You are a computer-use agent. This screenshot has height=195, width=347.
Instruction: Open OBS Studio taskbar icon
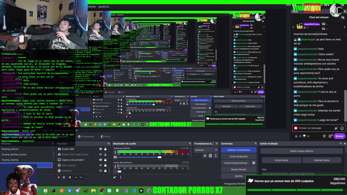click(x=101, y=191)
